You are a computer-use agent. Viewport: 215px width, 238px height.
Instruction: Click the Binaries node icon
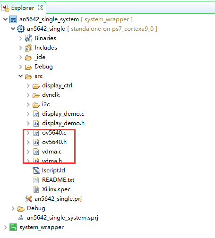[x=28, y=38]
